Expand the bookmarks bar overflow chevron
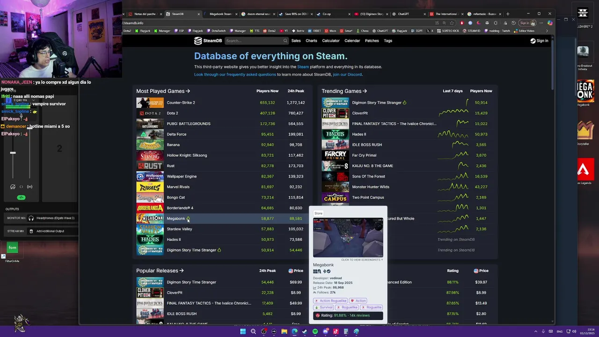This screenshot has width=599, height=337. (x=547, y=31)
